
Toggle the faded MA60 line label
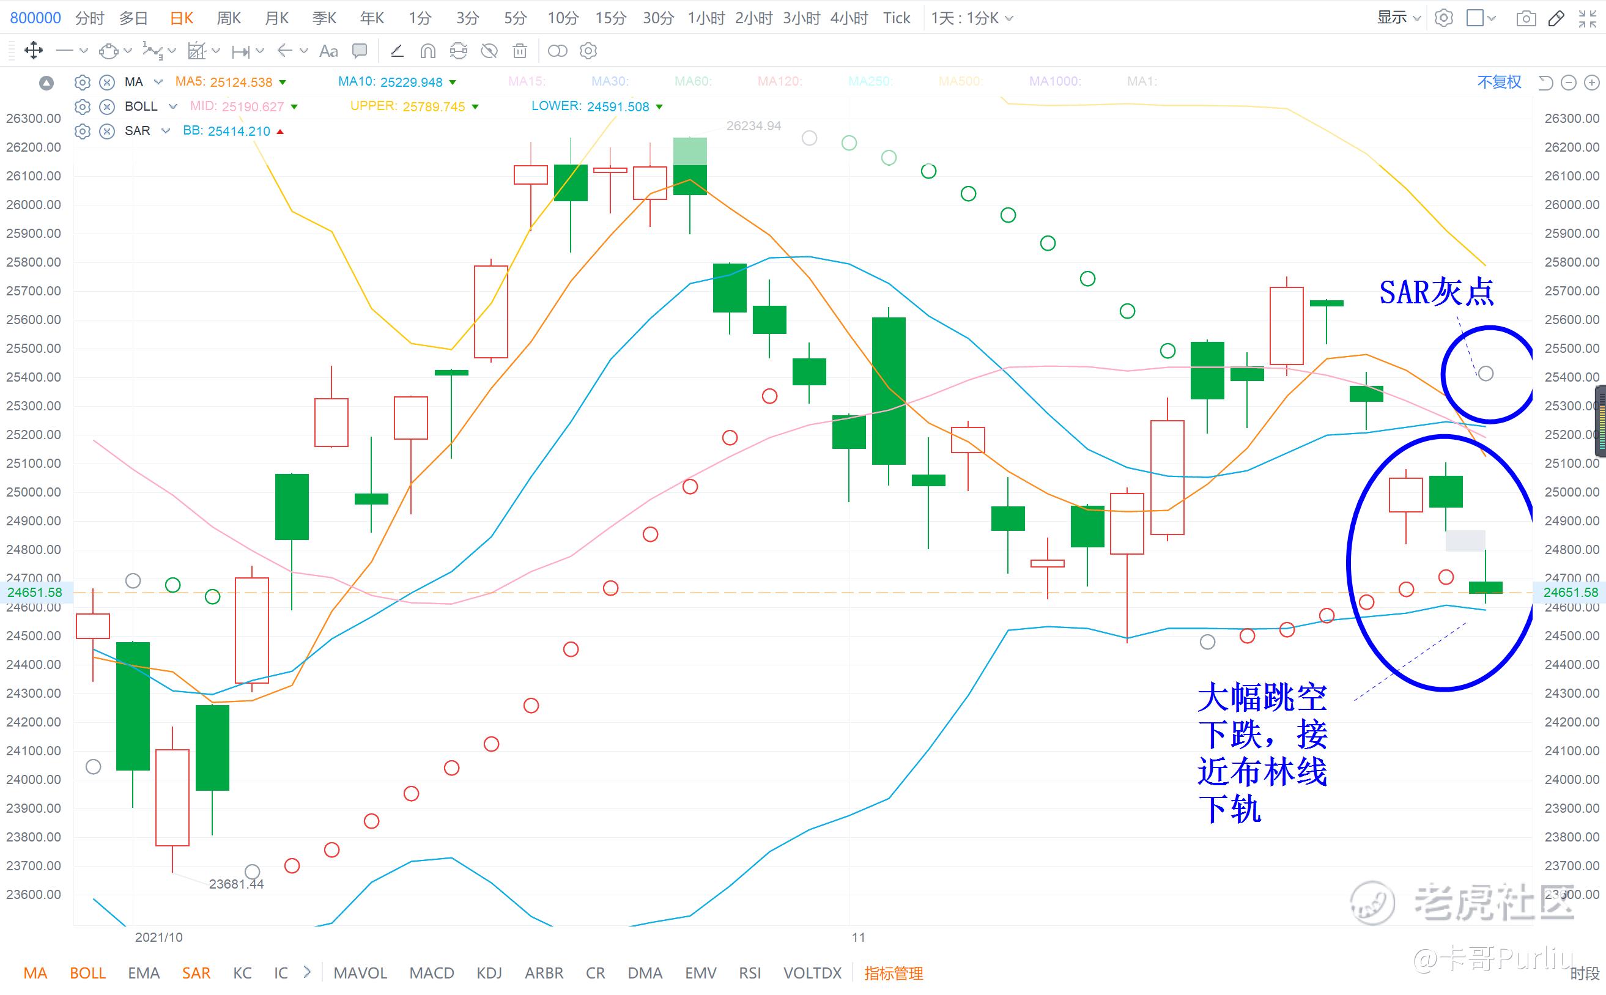[692, 81]
